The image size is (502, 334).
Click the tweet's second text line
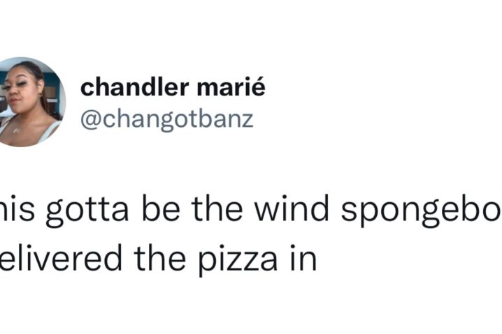pos(159,259)
